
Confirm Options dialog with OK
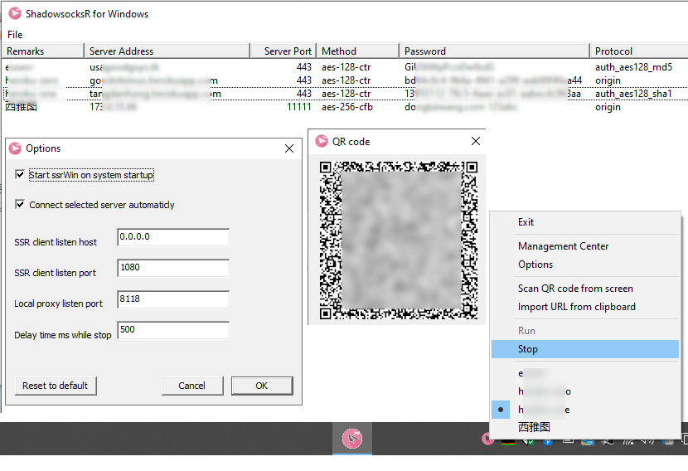pos(262,386)
